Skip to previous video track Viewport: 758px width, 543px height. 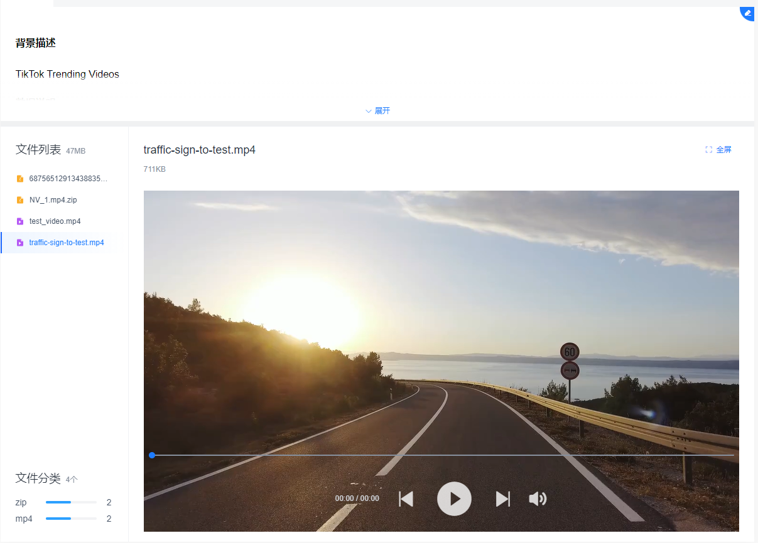(406, 499)
